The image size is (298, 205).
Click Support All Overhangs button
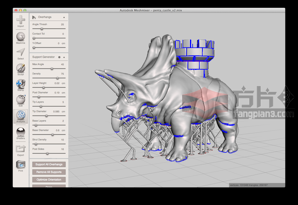click(x=49, y=164)
